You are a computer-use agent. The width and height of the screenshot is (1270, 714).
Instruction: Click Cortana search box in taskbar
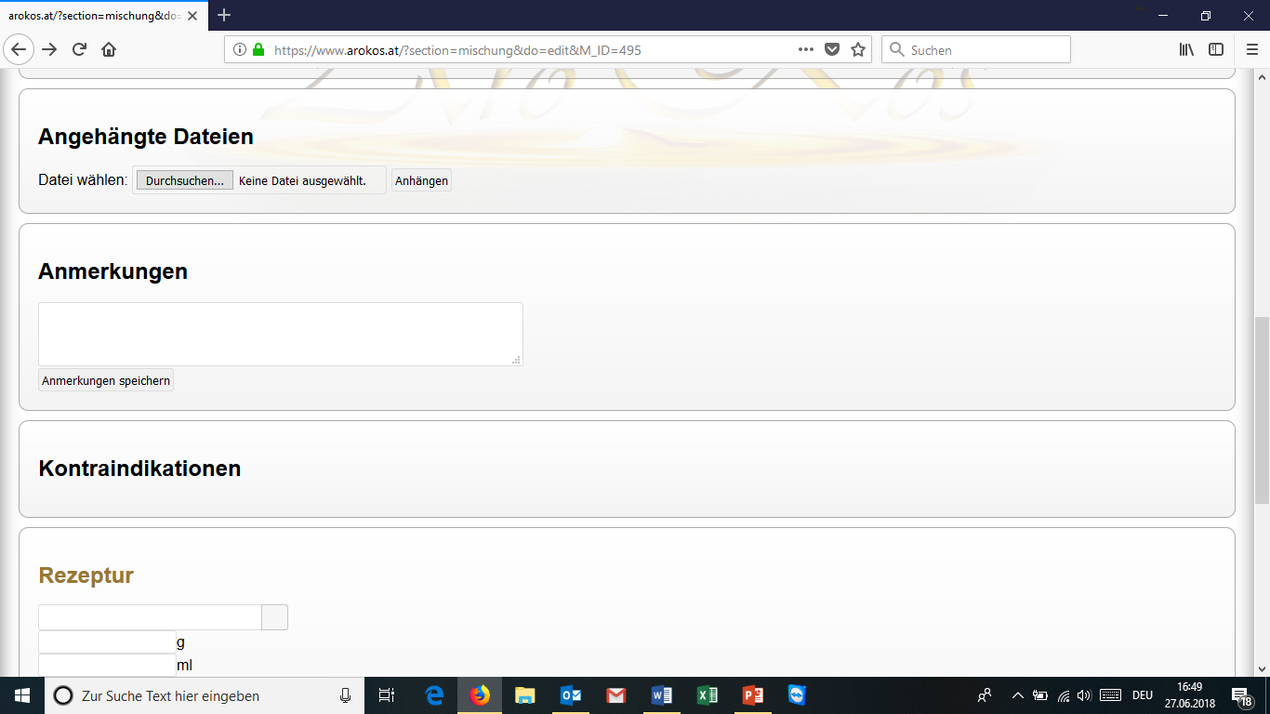coord(205,695)
